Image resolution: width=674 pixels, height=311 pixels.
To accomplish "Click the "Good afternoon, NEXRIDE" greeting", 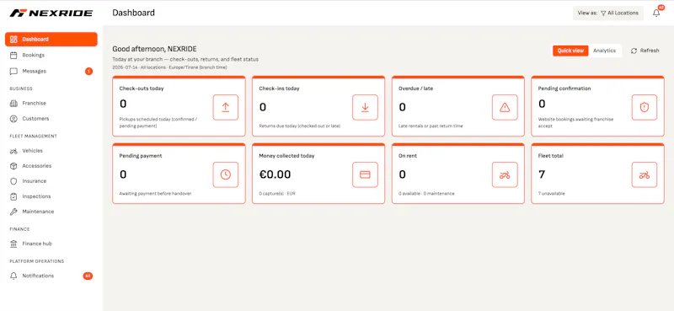I will (x=154, y=49).
